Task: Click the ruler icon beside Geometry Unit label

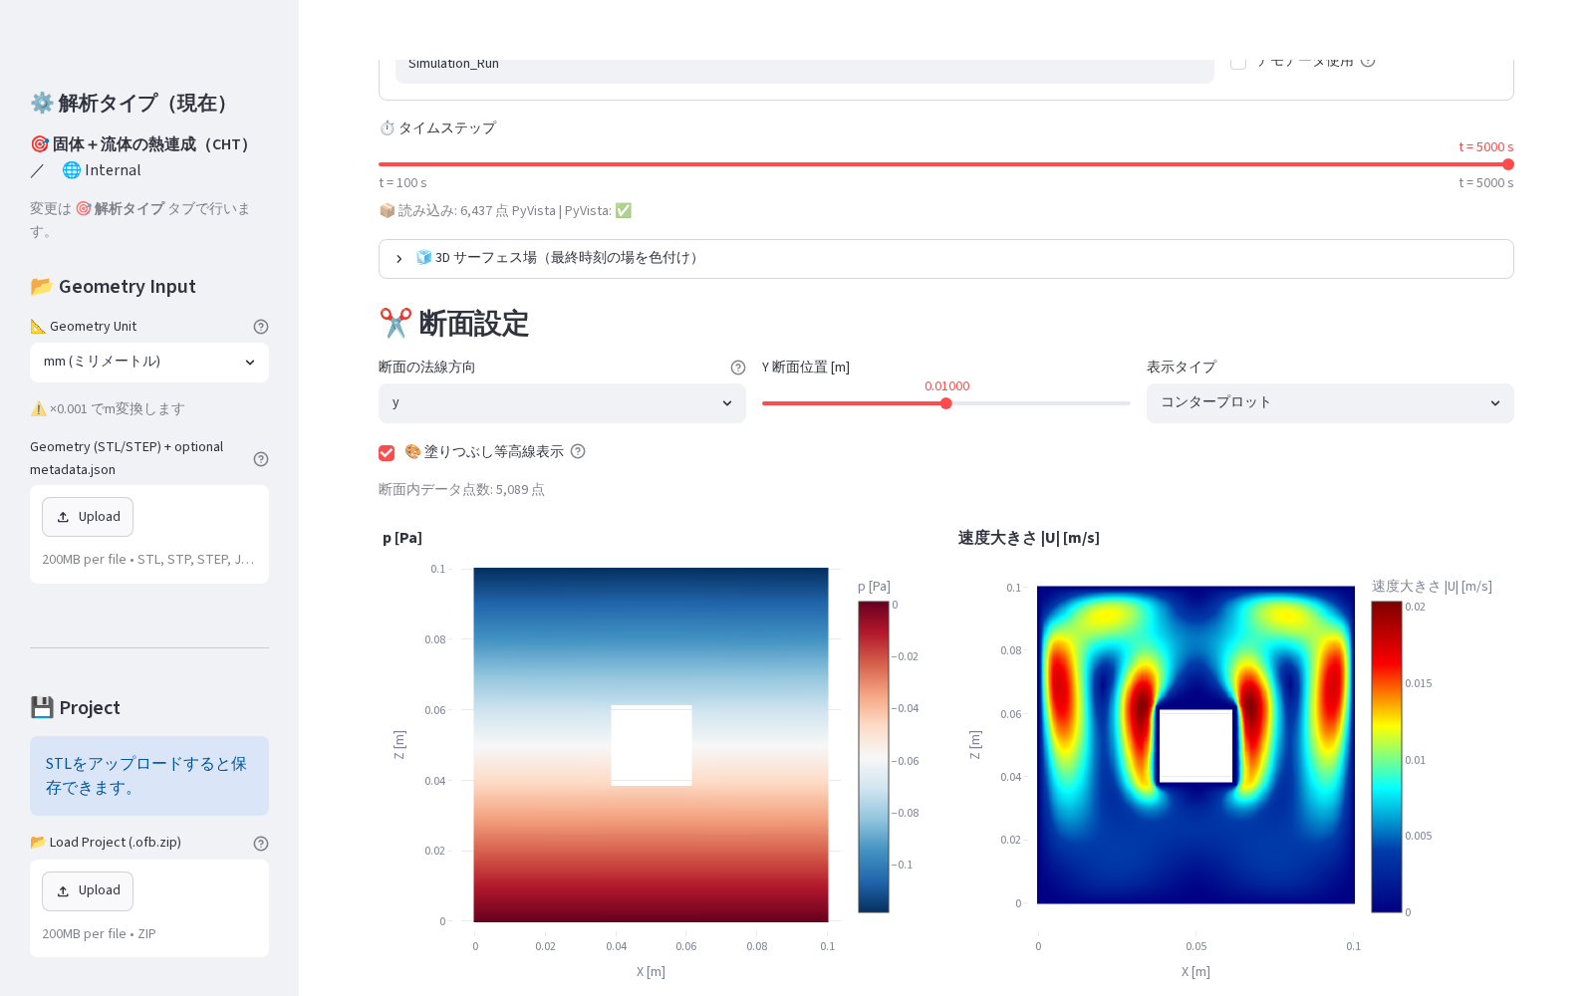Action: (x=38, y=327)
